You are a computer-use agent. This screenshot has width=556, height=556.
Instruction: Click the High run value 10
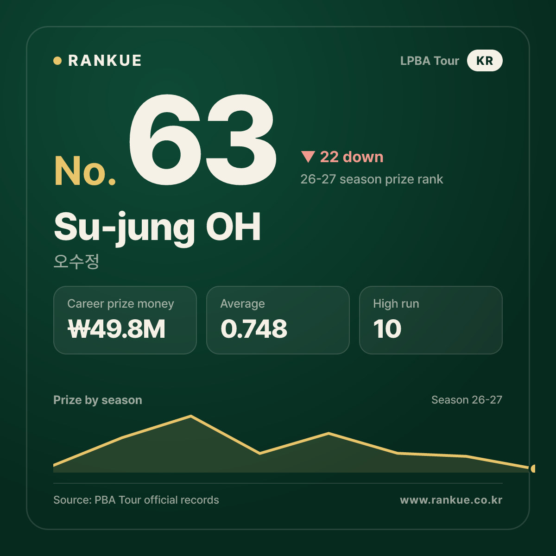[387, 329]
